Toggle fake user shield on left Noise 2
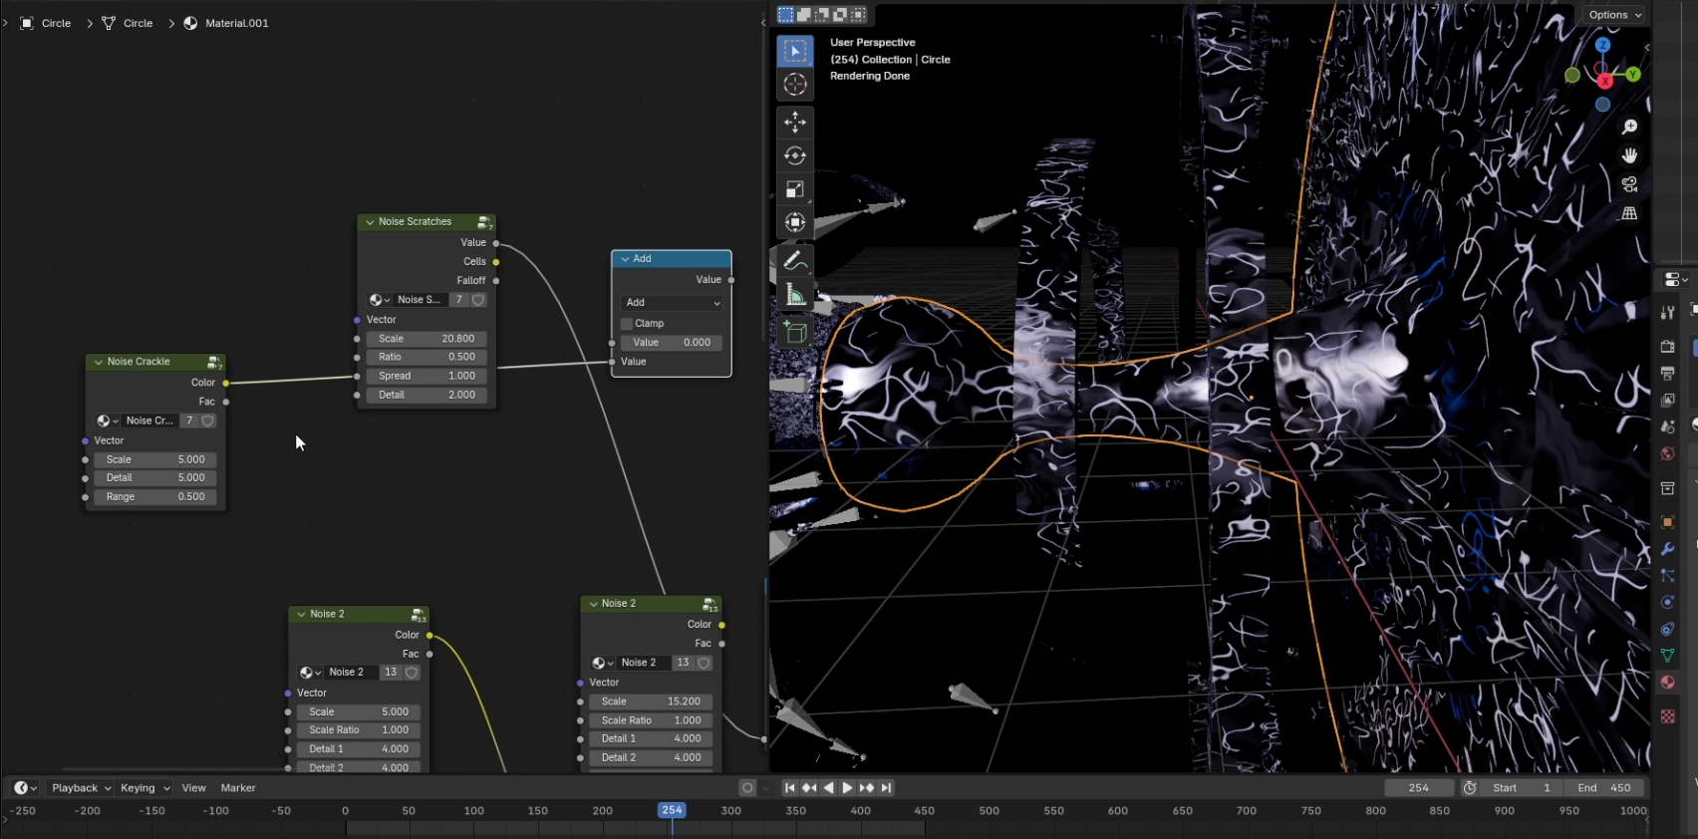This screenshot has width=1698, height=839. coord(412,673)
